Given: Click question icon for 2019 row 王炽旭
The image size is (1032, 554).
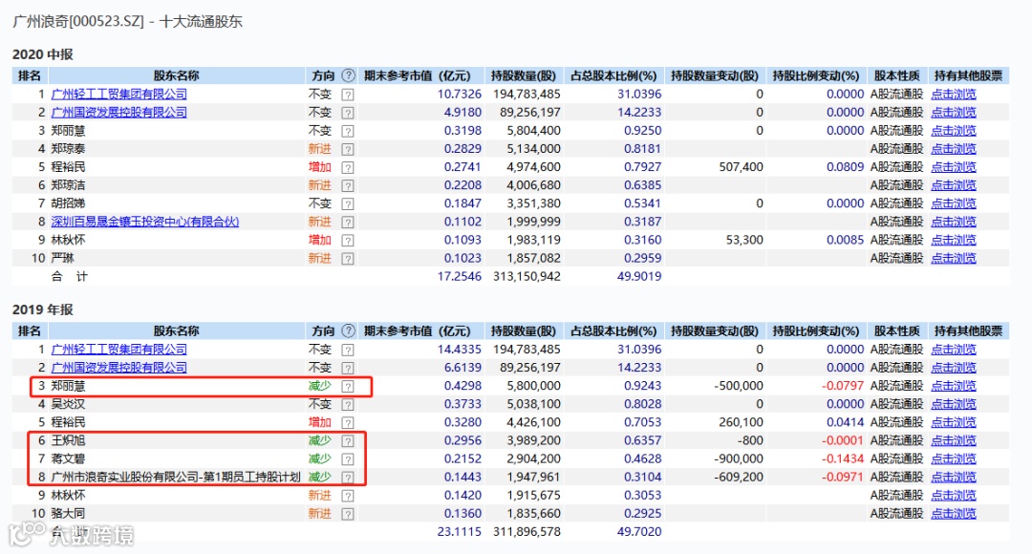Looking at the screenshot, I should 348,441.
